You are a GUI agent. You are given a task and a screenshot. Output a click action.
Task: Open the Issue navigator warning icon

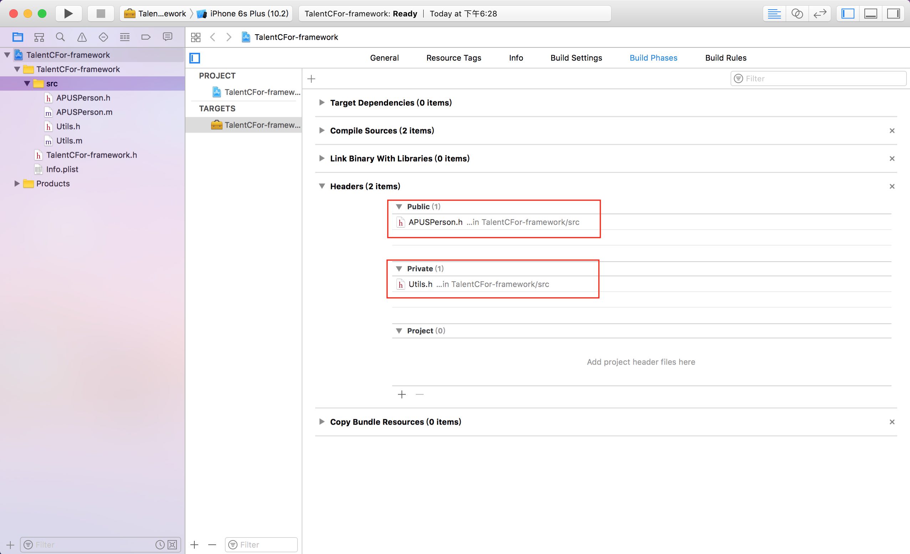pyautogui.click(x=82, y=37)
